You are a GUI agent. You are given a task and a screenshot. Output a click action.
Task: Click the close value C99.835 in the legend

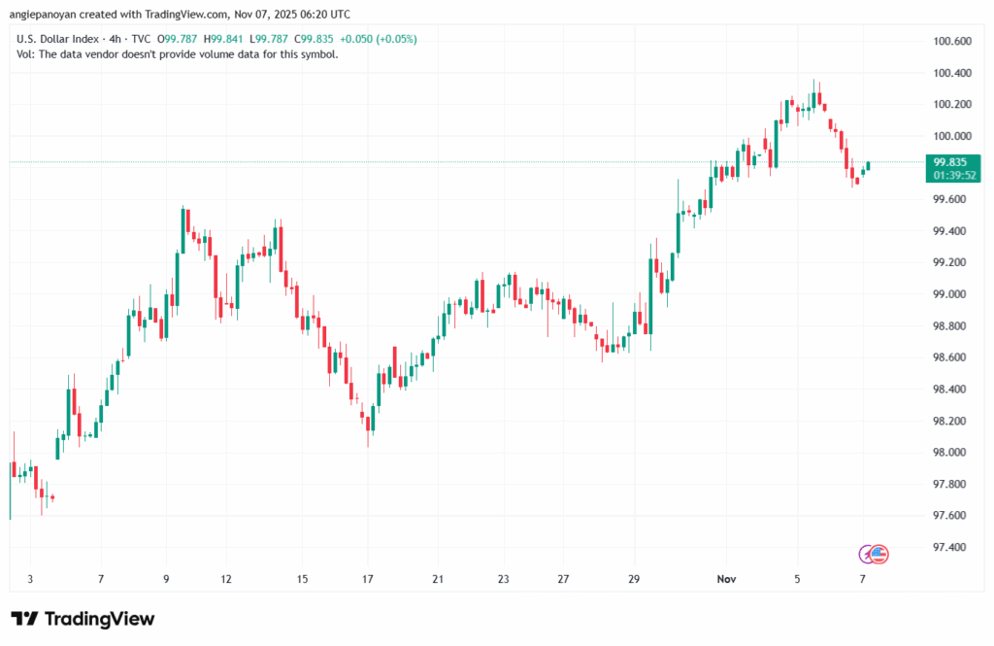point(314,39)
